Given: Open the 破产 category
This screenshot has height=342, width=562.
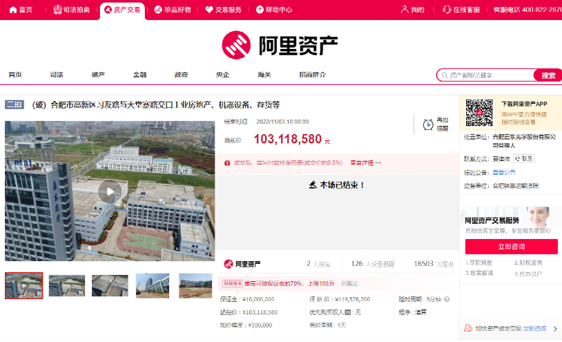Looking at the screenshot, I should (x=98, y=75).
